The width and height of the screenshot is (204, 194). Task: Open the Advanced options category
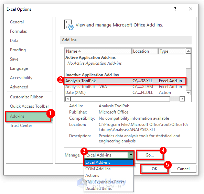19,87
